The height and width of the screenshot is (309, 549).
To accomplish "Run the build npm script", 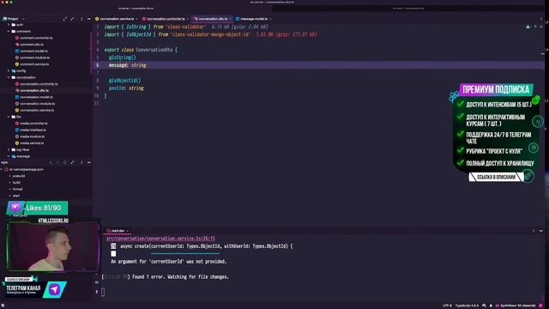I will pos(16,183).
